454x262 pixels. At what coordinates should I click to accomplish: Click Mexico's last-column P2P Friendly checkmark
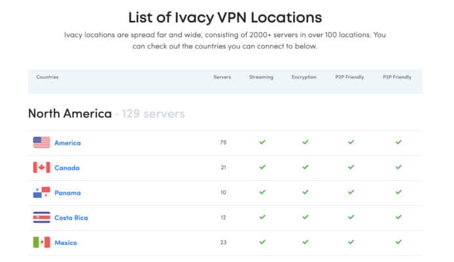(x=398, y=242)
